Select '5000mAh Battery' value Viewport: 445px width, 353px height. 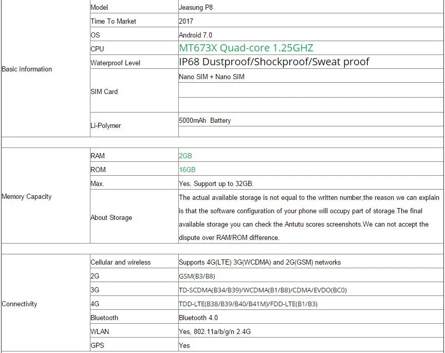(x=205, y=121)
